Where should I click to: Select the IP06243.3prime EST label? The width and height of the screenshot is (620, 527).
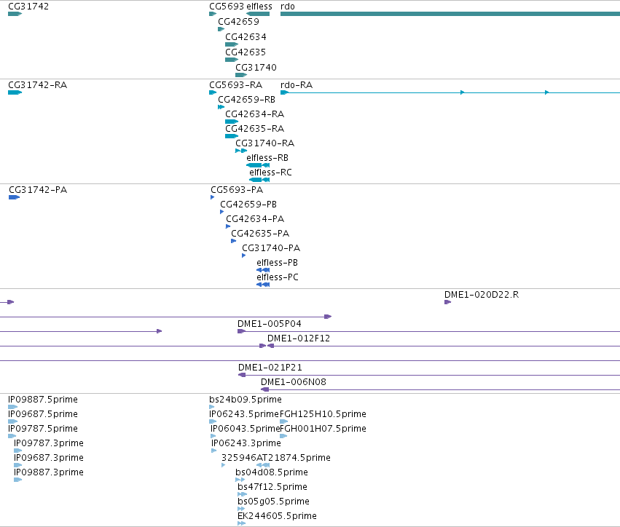pyautogui.click(x=246, y=443)
